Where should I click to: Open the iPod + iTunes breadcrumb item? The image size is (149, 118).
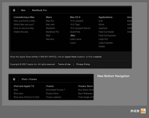click(x=29, y=79)
